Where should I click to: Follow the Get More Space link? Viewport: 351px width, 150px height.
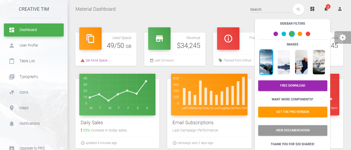click(97, 60)
